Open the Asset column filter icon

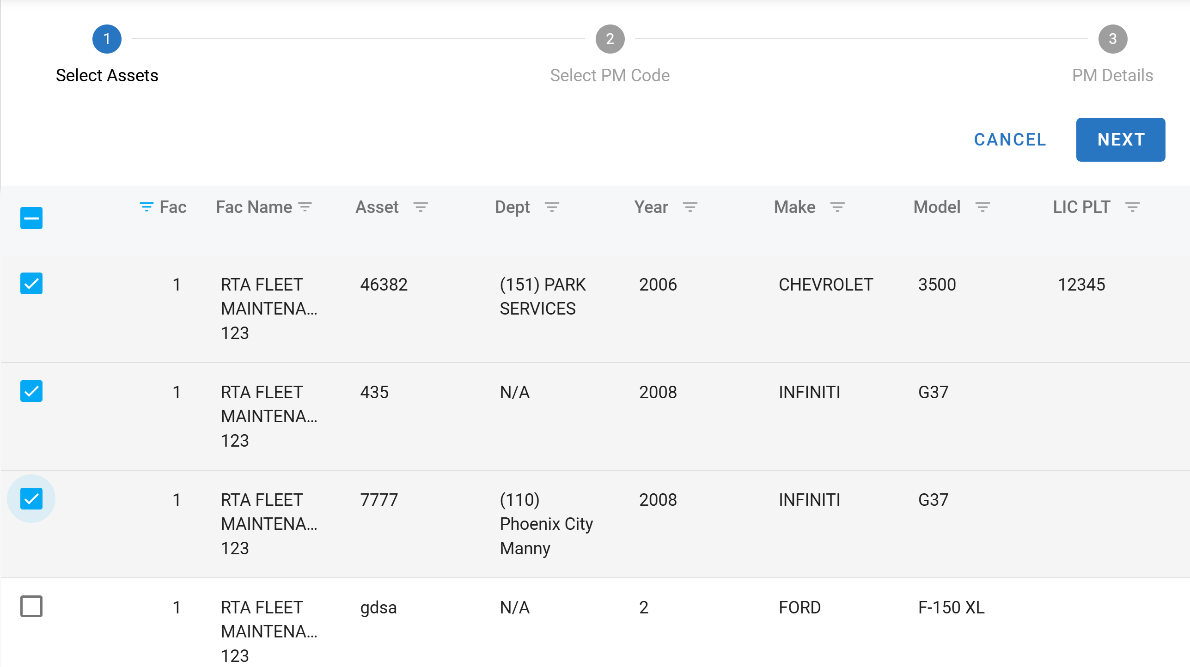(420, 207)
